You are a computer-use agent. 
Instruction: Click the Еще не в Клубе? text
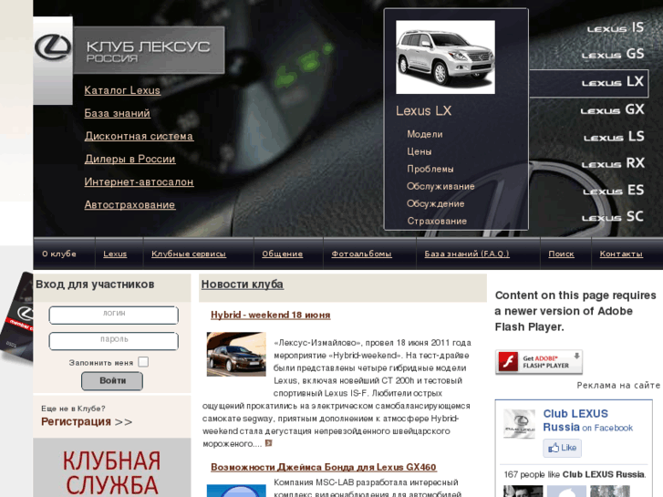(73, 409)
